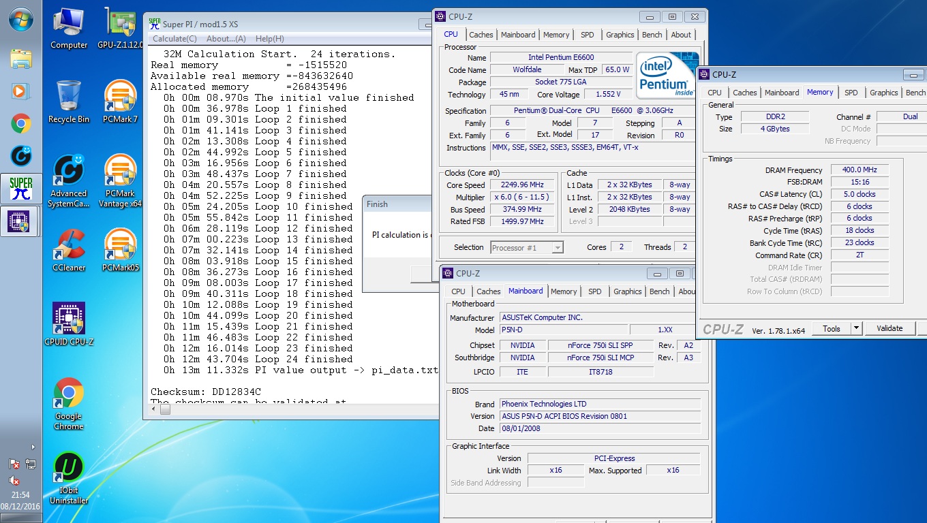Click the top CPU-Z window title icon

pyautogui.click(x=440, y=16)
